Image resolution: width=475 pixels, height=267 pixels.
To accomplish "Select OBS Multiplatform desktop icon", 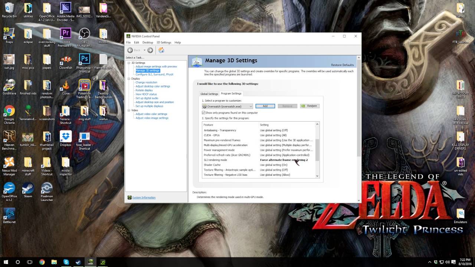I will [85, 38].
